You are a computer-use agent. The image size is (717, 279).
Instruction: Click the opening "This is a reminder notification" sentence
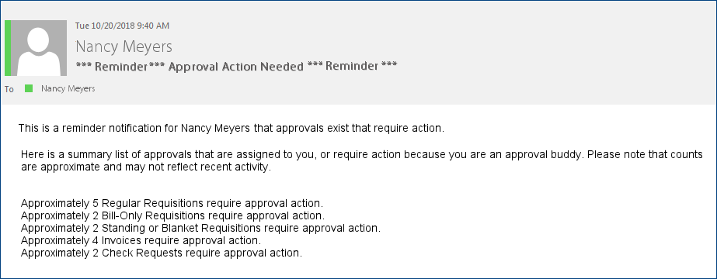point(231,128)
